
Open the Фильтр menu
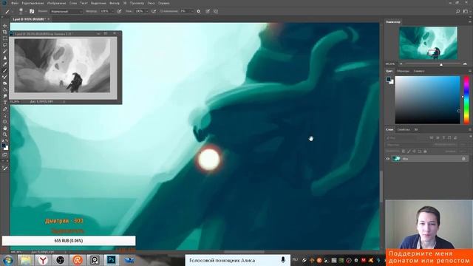[115, 3]
